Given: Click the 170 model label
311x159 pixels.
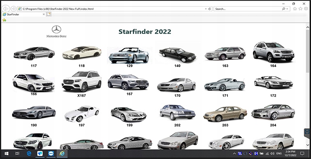Looking at the screenshot, I should (177, 95).
